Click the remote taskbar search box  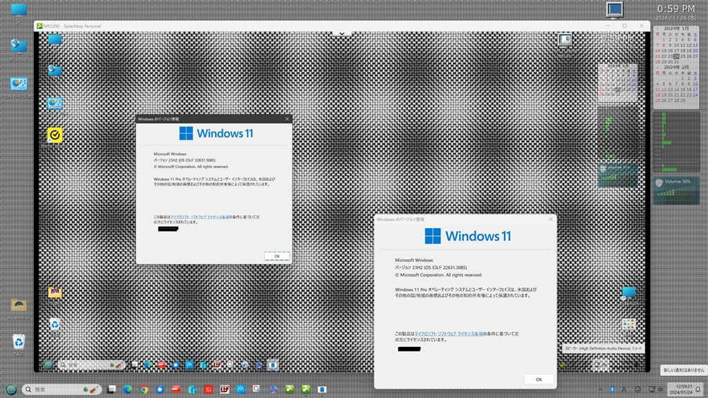pos(92,365)
